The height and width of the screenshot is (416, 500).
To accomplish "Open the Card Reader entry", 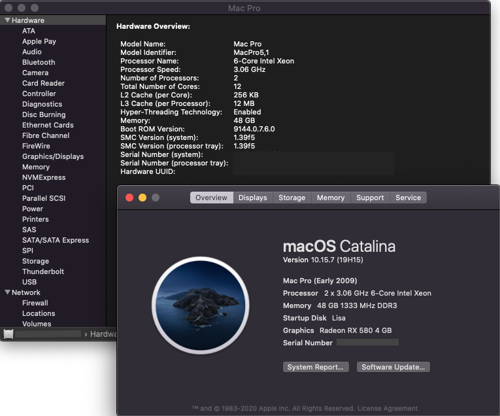I will tap(43, 83).
